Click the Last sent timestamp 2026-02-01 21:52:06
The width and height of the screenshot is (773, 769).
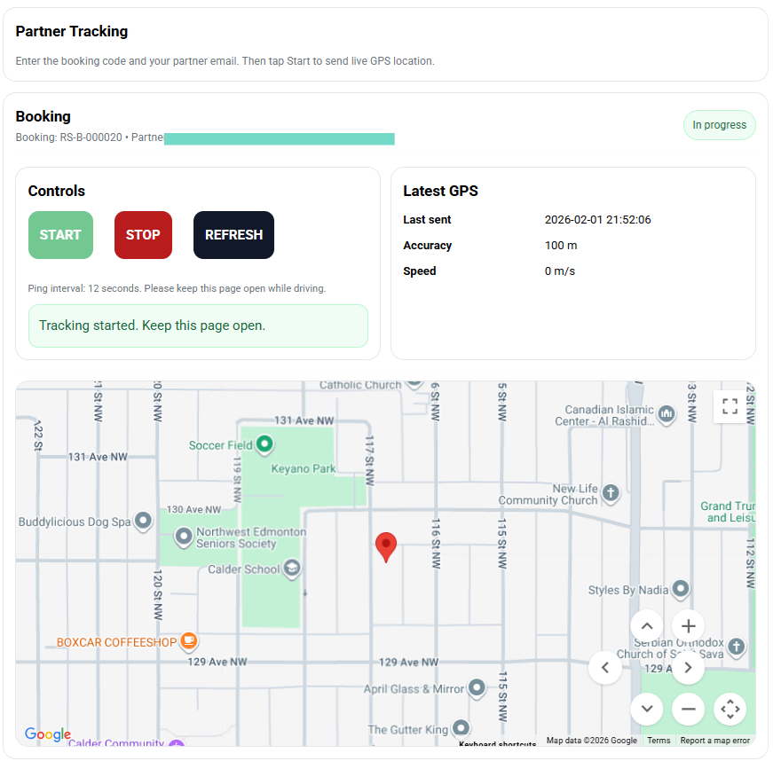[597, 220]
